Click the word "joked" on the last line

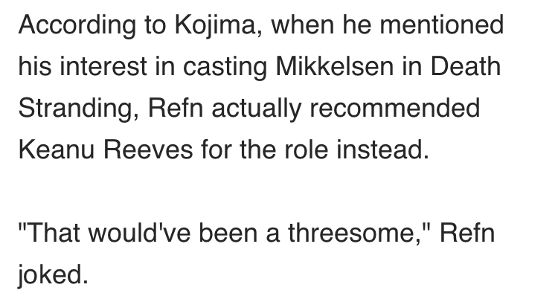point(51,277)
